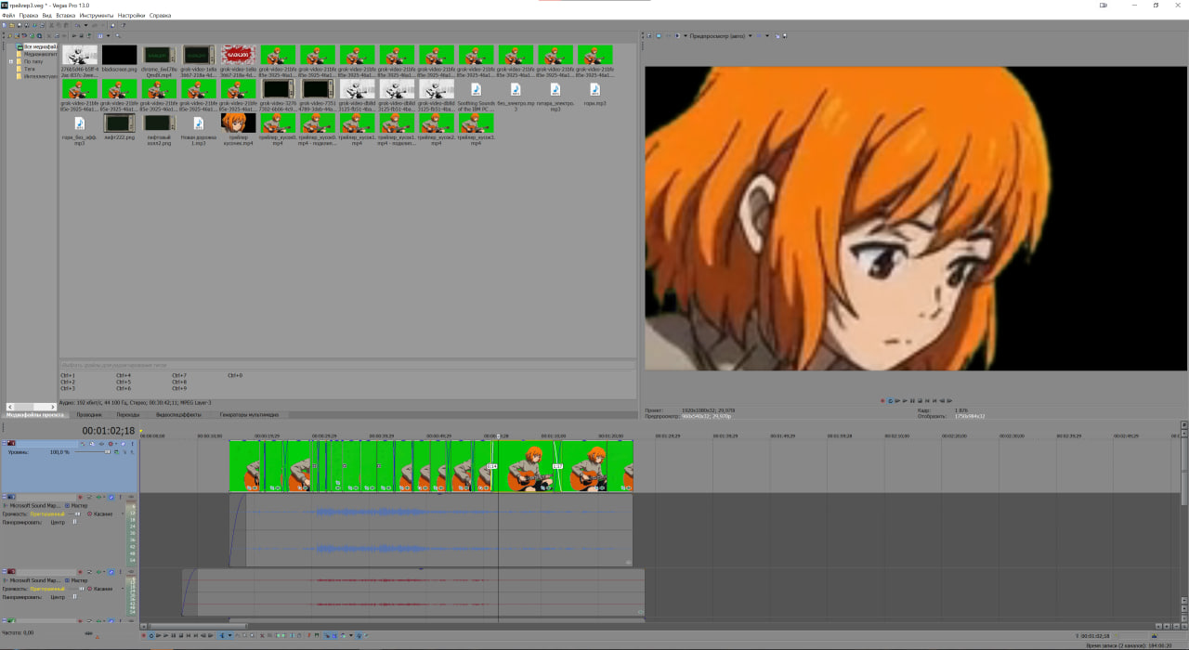Click Go to Start in timeline transport
The height and width of the screenshot is (650, 1189).
click(189, 636)
